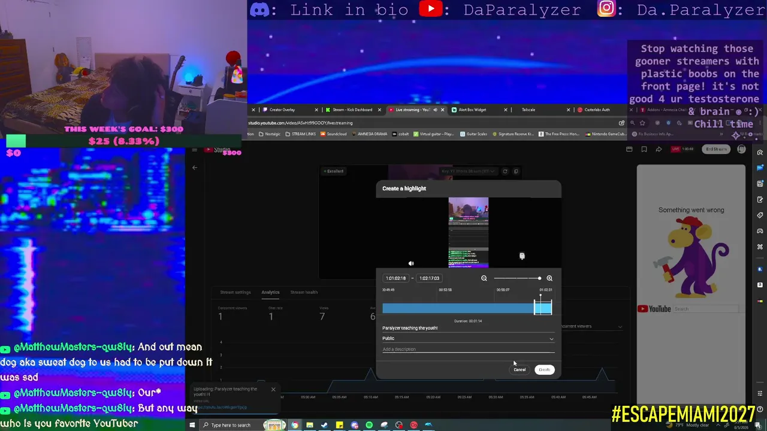Open the uploaded highlight youtu.be link
This screenshot has height=431, width=767.
pos(220,407)
